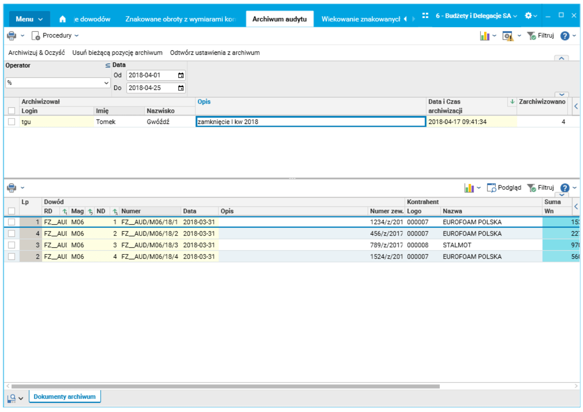Click the printer icon in the lower panel
This screenshot has width=583, height=412.
click(x=12, y=188)
